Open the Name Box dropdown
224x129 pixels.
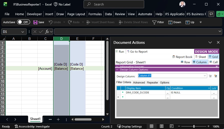22,32
